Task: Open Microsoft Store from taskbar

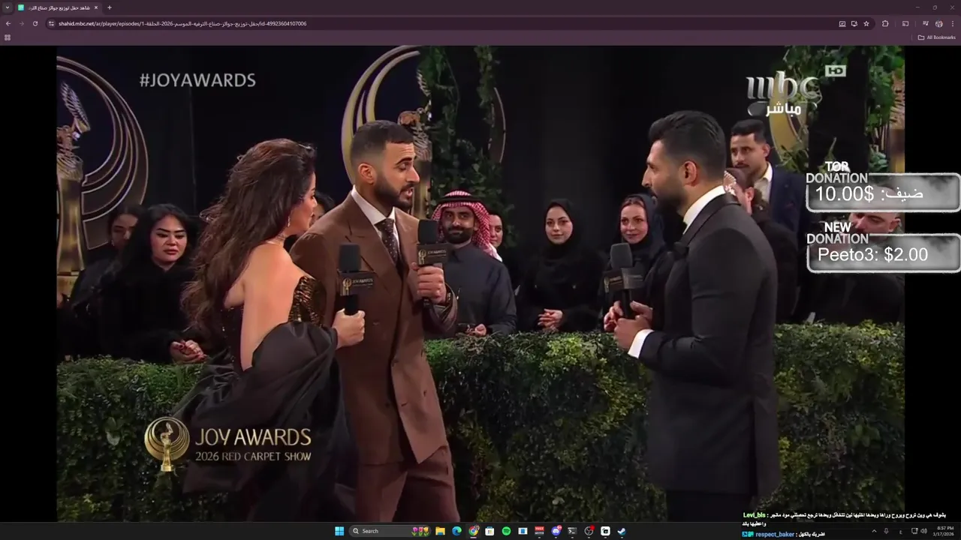Action: click(x=490, y=531)
